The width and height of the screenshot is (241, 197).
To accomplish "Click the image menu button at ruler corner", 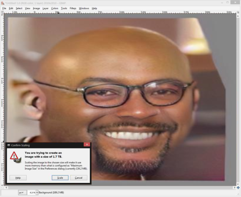I will [x=2, y=12].
